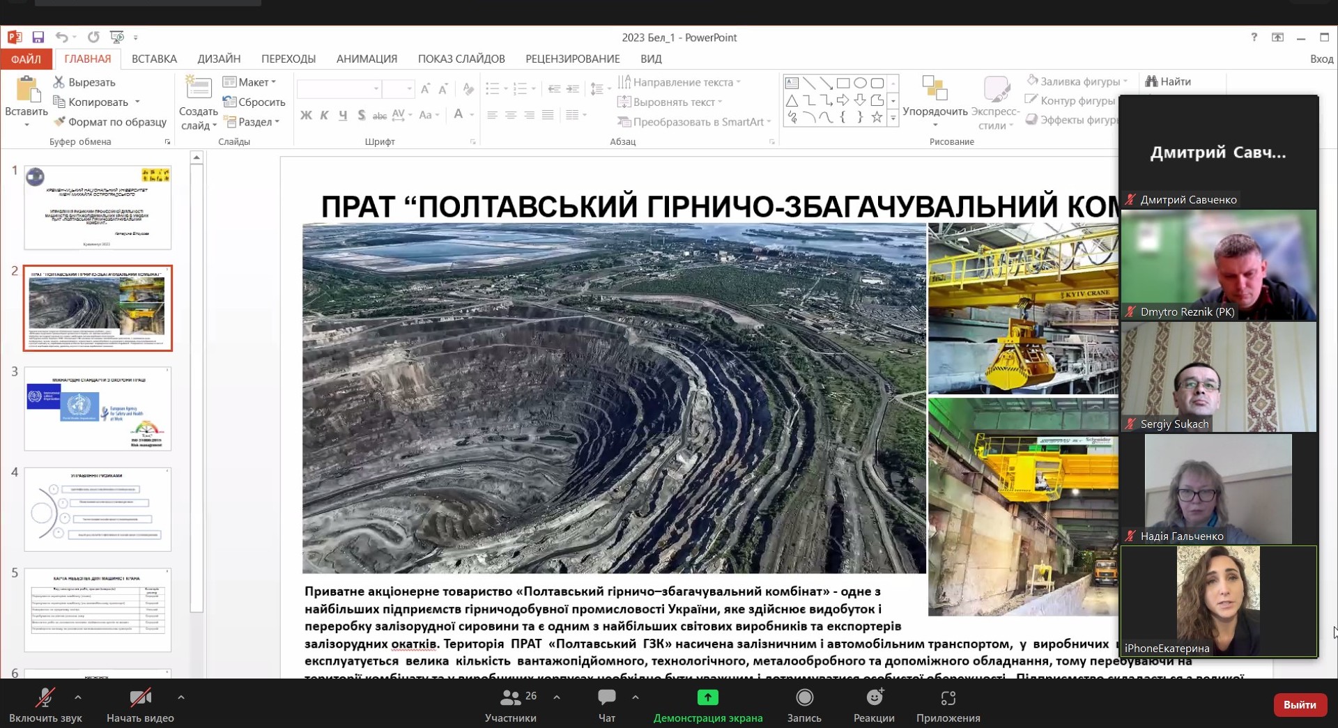Viewport: 1338px width, 728px height.
Task: Switch to the ВСТАВКА ribbon tab
Action: point(154,59)
